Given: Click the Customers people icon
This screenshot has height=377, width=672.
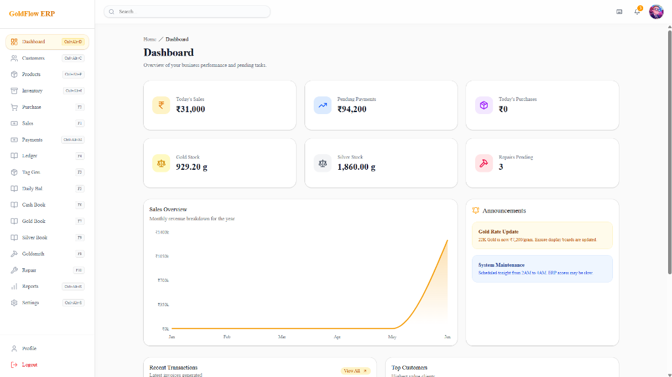Looking at the screenshot, I should coord(14,58).
